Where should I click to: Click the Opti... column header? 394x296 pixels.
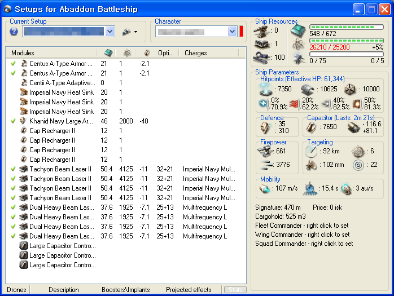point(165,53)
